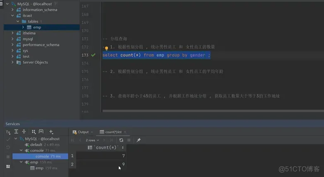The height and width of the screenshot is (177, 324).
Task: Collapse the tables folder
Action: click(x=18, y=21)
